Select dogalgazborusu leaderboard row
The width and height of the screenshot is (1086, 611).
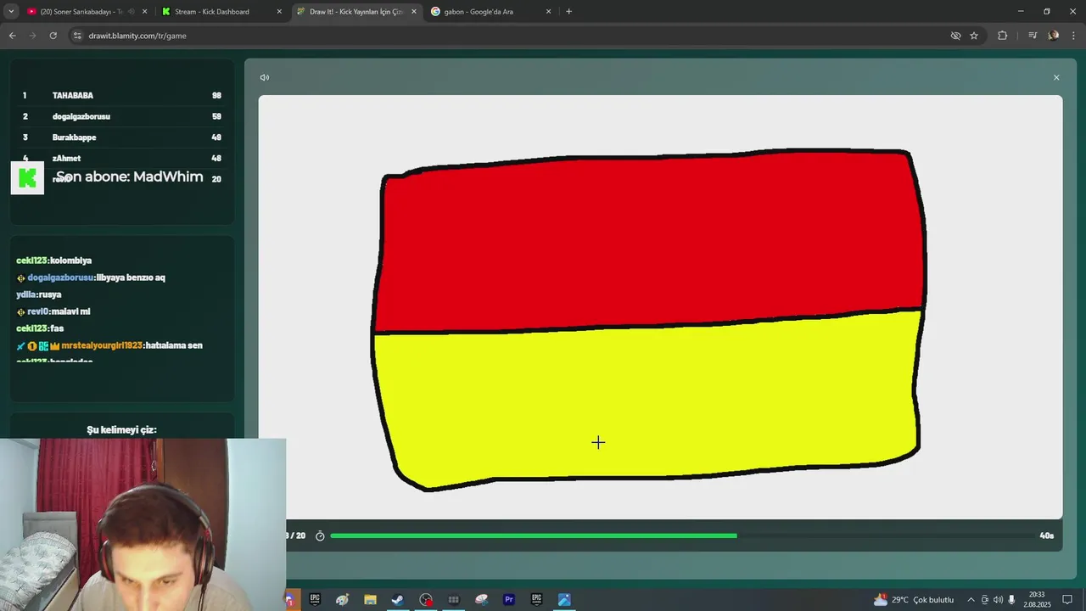[122, 116]
